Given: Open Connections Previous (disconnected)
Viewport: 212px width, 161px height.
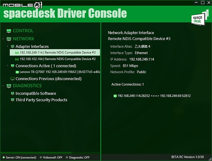Looking at the screenshot, I should point(49,79).
